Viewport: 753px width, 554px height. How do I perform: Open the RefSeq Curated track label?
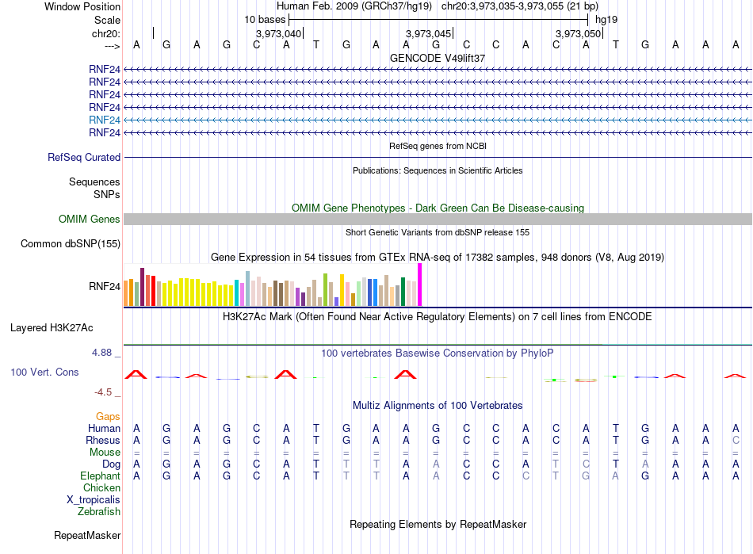[x=84, y=158]
